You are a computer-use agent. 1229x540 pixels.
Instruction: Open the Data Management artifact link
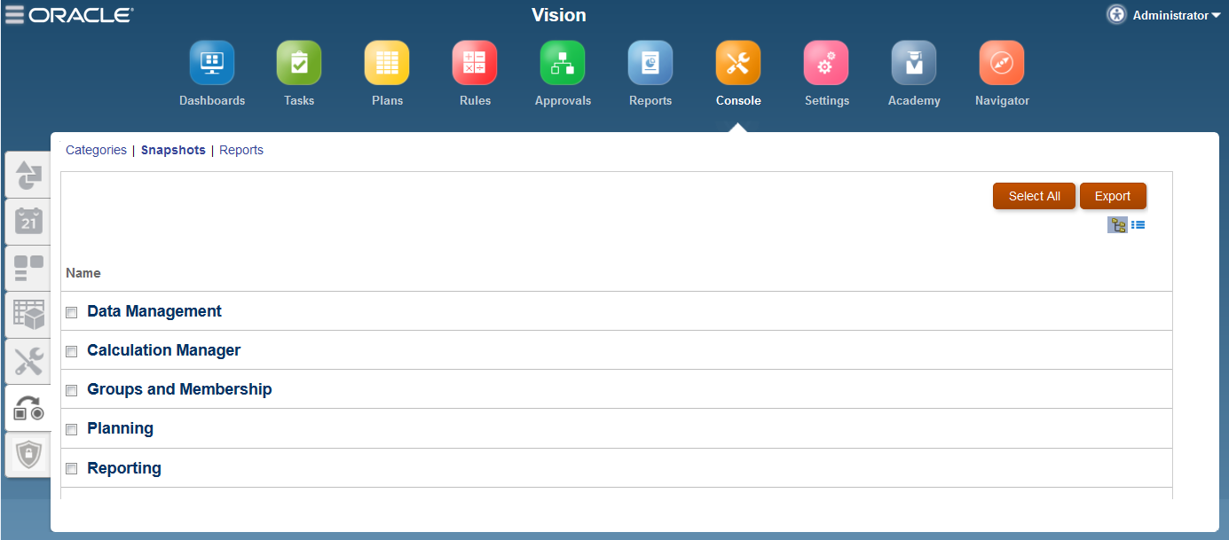pos(154,311)
